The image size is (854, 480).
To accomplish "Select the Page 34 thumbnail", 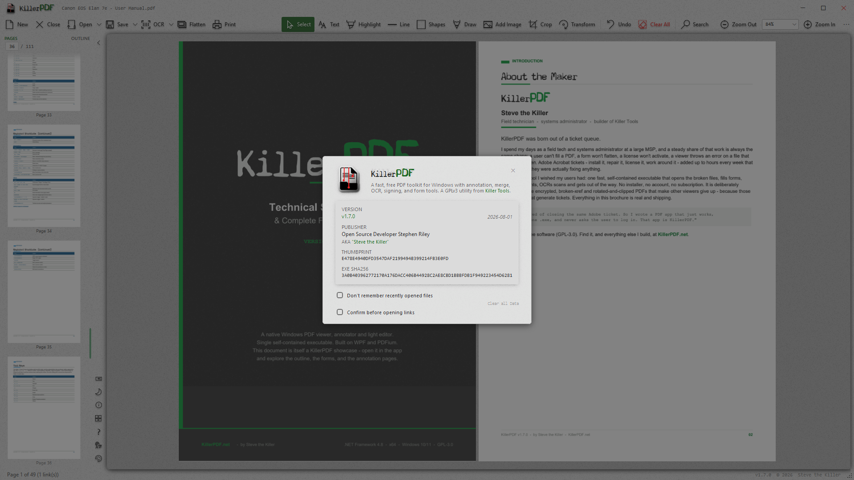I will point(44,176).
